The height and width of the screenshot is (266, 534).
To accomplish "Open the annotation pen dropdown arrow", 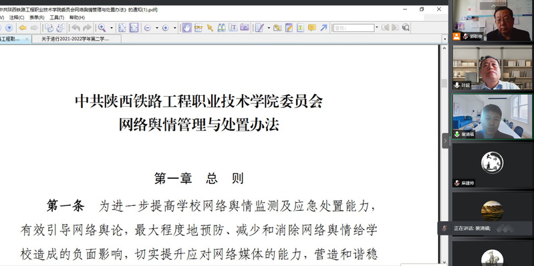I will (x=269, y=28).
